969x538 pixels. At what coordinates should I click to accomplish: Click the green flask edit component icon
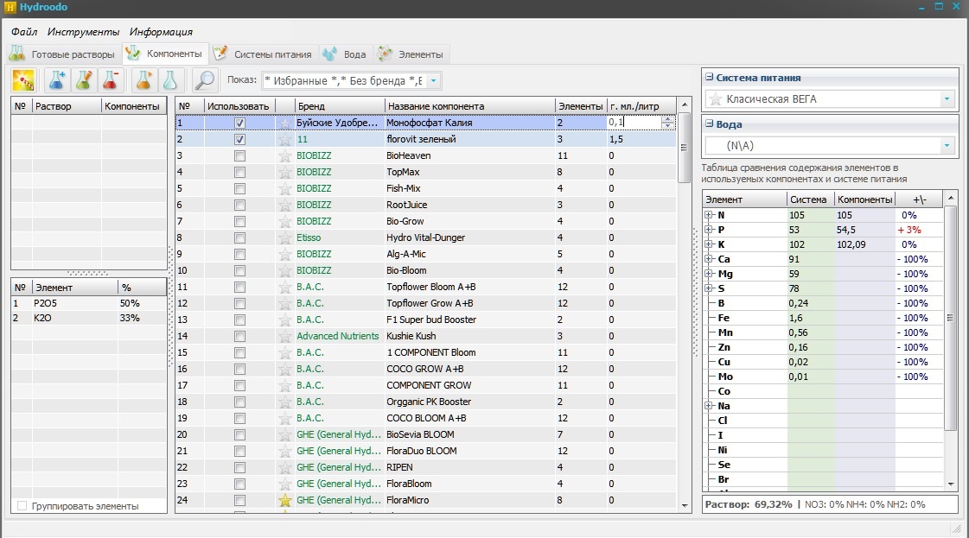click(x=84, y=80)
